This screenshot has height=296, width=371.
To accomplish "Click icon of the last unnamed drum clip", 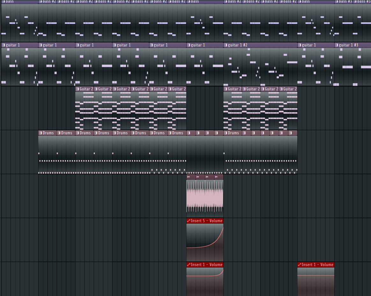I will click(290, 133).
